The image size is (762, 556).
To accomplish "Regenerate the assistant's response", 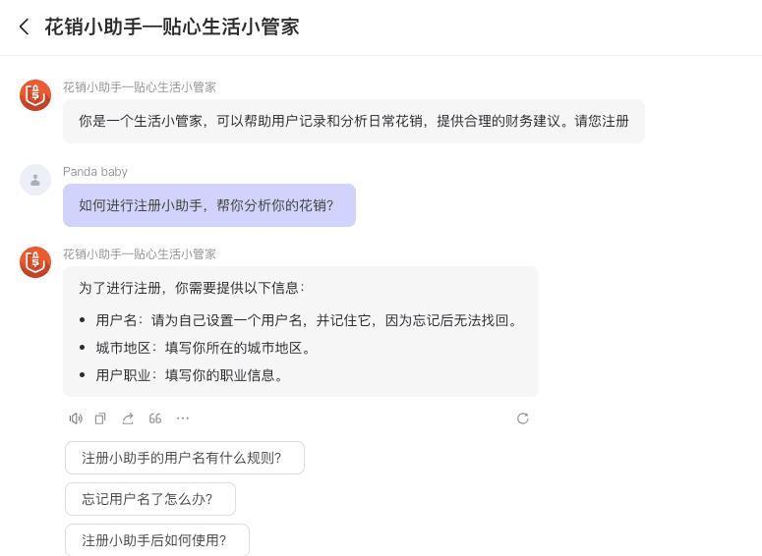I will pos(522,418).
